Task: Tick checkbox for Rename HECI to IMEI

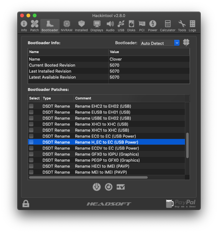Action: 31,166
